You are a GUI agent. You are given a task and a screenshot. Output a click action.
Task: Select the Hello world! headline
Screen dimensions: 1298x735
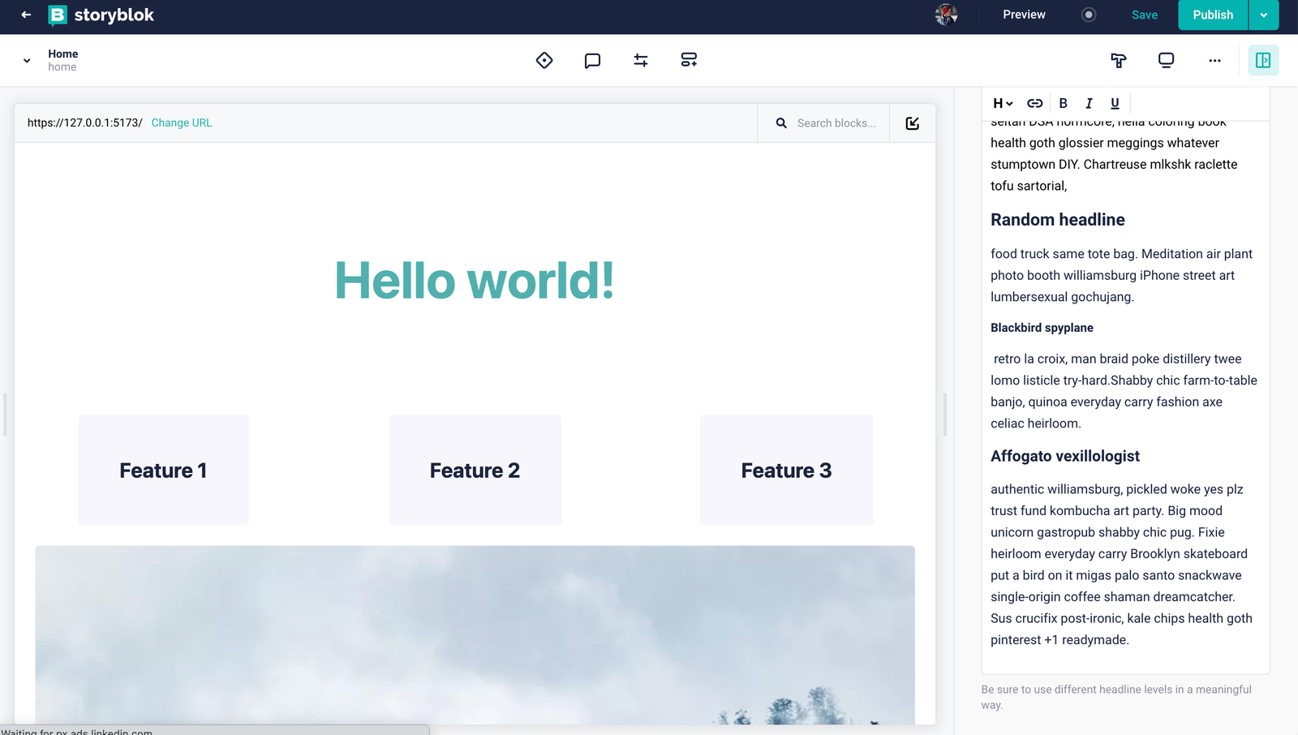(x=475, y=281)
